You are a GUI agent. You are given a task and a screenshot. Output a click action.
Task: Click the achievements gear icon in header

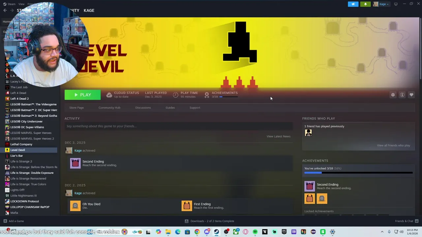tap(207, 95)
